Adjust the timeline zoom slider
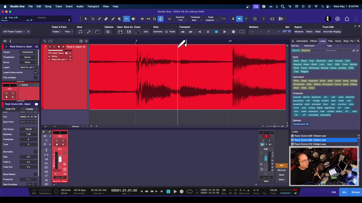 tap(275, 126)
